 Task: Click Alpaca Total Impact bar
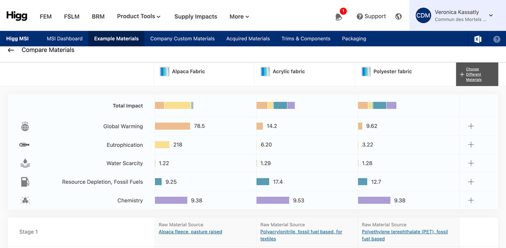[x=174, y=105]
